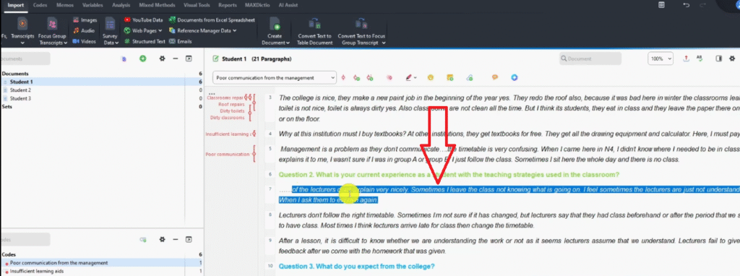Toggle spell check AB icon
This screenshot has height=276, width=740.
coord(700,59)
